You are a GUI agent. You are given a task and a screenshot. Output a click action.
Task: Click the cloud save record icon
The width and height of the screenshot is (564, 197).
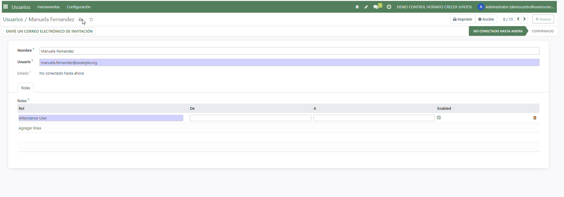point(81,19)
